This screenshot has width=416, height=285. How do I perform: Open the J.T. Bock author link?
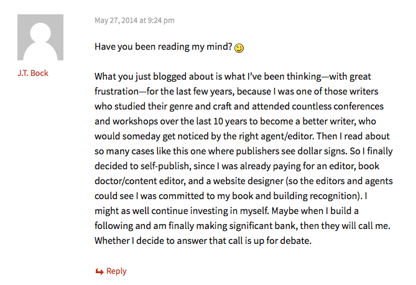pos(33,73)
